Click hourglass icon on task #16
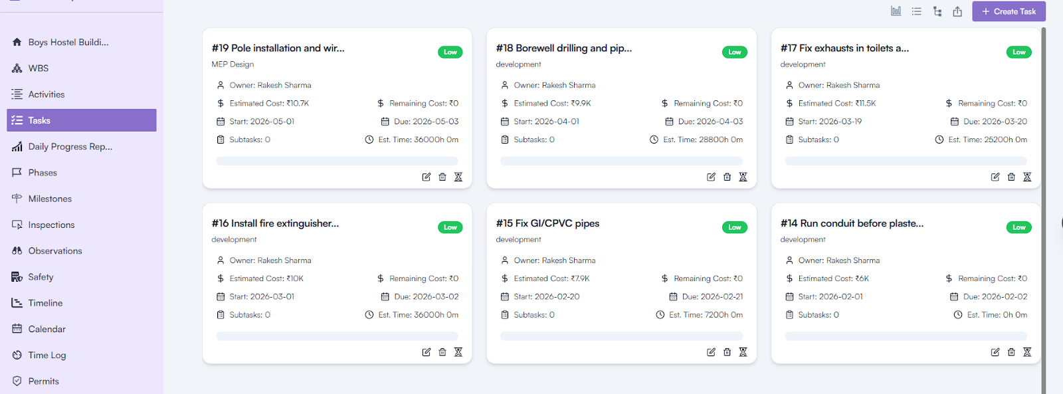The image size is (1063, 394). [458, 352]
